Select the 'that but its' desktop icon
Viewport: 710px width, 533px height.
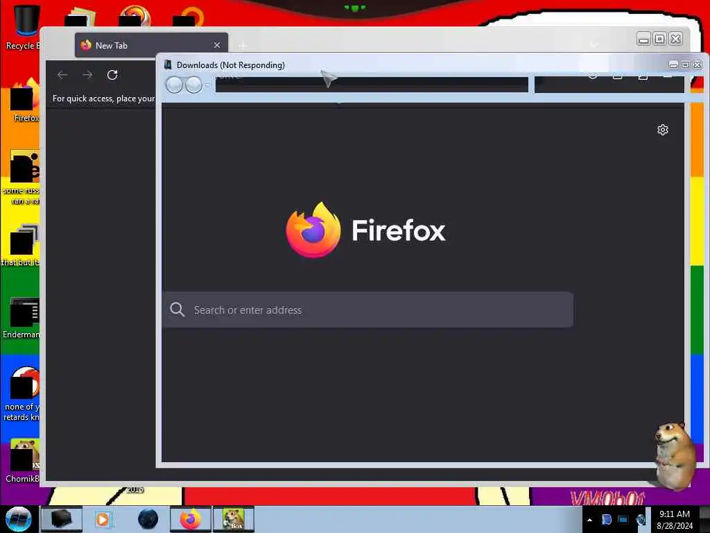tap(21, 245)
